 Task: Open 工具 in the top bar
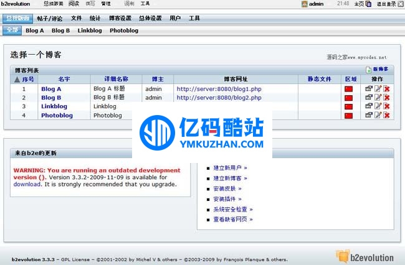pos(145,4)
